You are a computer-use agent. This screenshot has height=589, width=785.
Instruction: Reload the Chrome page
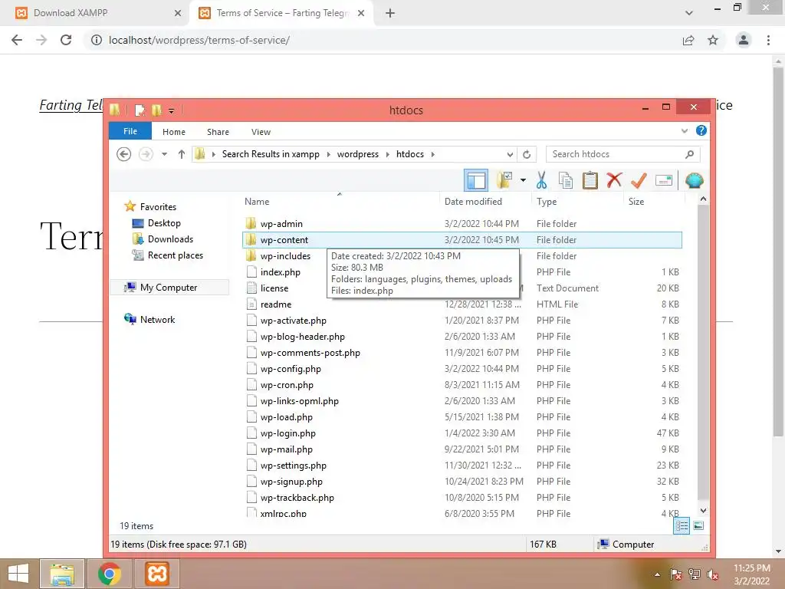[x=66, y=40]
